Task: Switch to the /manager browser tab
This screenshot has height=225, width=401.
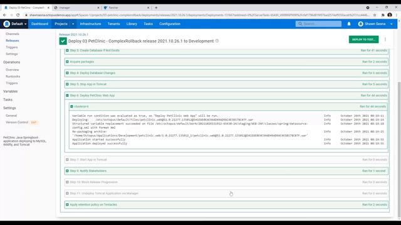Action: coord(76,7)
